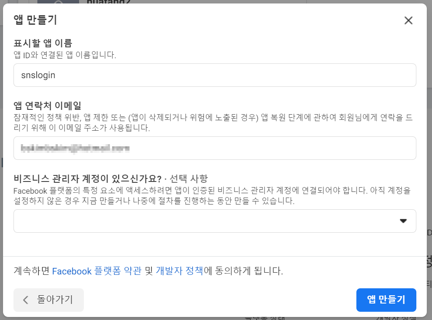Screen dimensions: 432x320
Task: Click the blue 앱 만들기 button
Action: tap(386, 300)
